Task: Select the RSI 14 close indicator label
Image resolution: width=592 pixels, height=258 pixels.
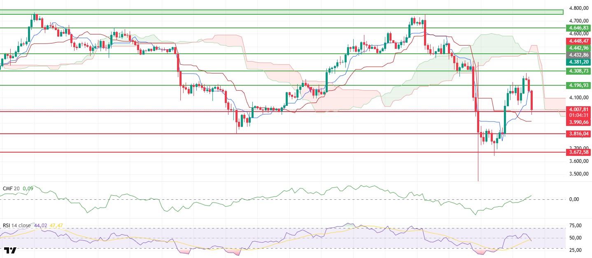Action: pyautogui.click(x=16, y=225)
